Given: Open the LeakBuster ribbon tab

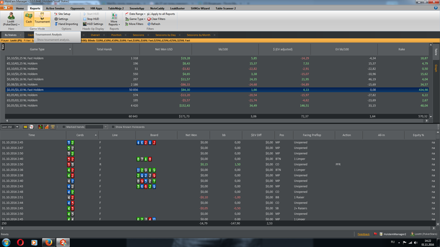Looking at the screenshot, I should pos(177,8).
